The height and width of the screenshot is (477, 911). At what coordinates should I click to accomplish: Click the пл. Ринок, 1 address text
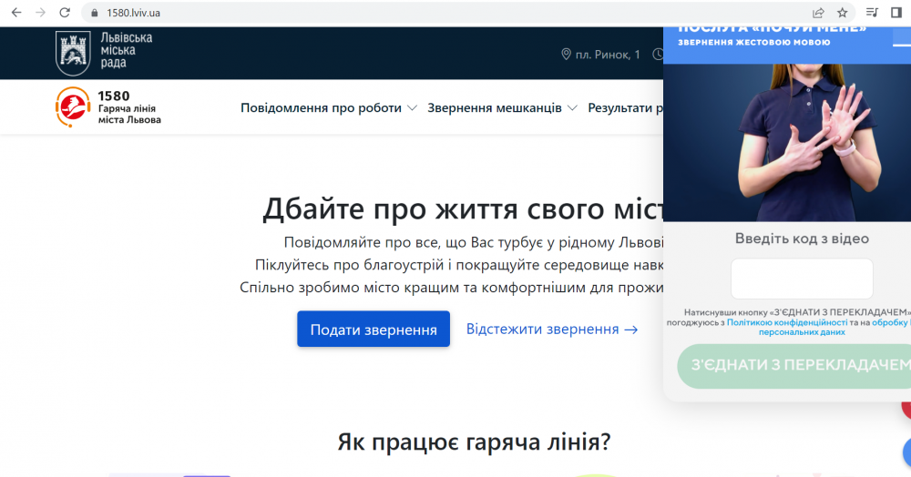(608, 55)
